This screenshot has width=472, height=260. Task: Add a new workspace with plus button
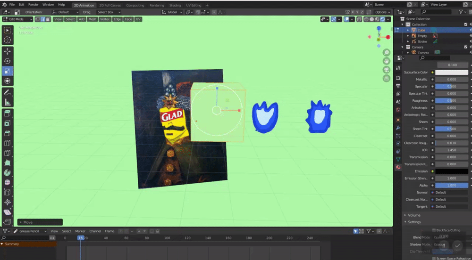(x=207, y=5)
